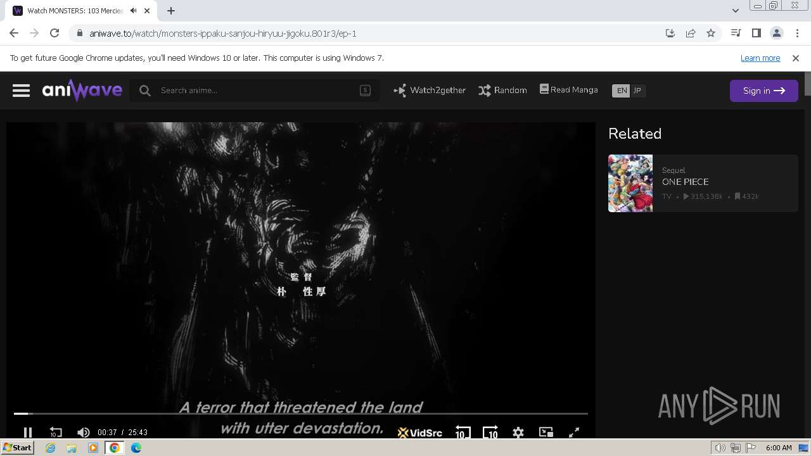Image resolution: width=811 pixels, height=456 pixels.
Task: Open Windows Media Player from taskbar
Action: point(93,448)
